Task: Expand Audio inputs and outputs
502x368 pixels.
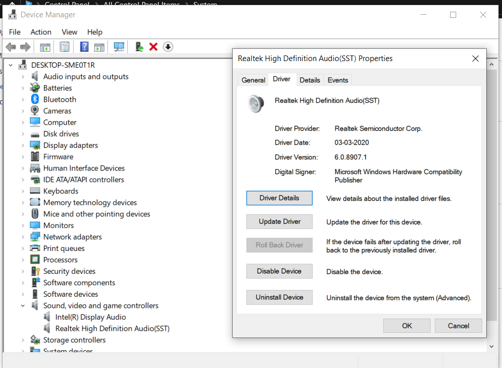Action: coord(23,76)
